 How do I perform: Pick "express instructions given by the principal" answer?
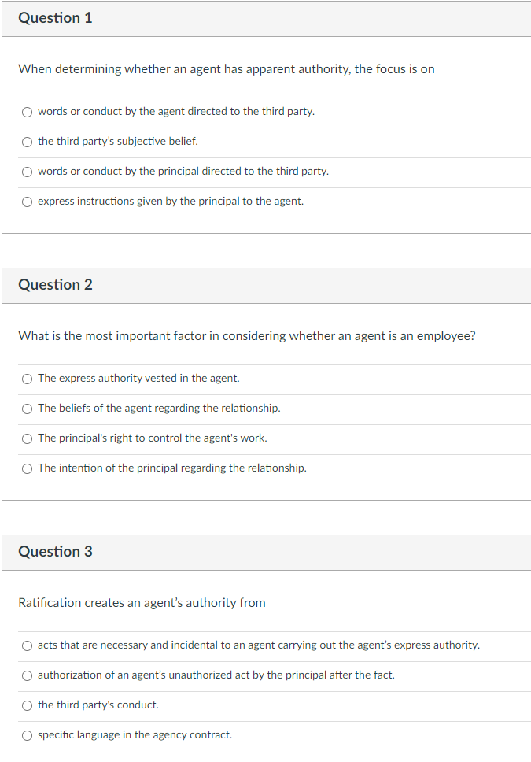tap(27, 202)
